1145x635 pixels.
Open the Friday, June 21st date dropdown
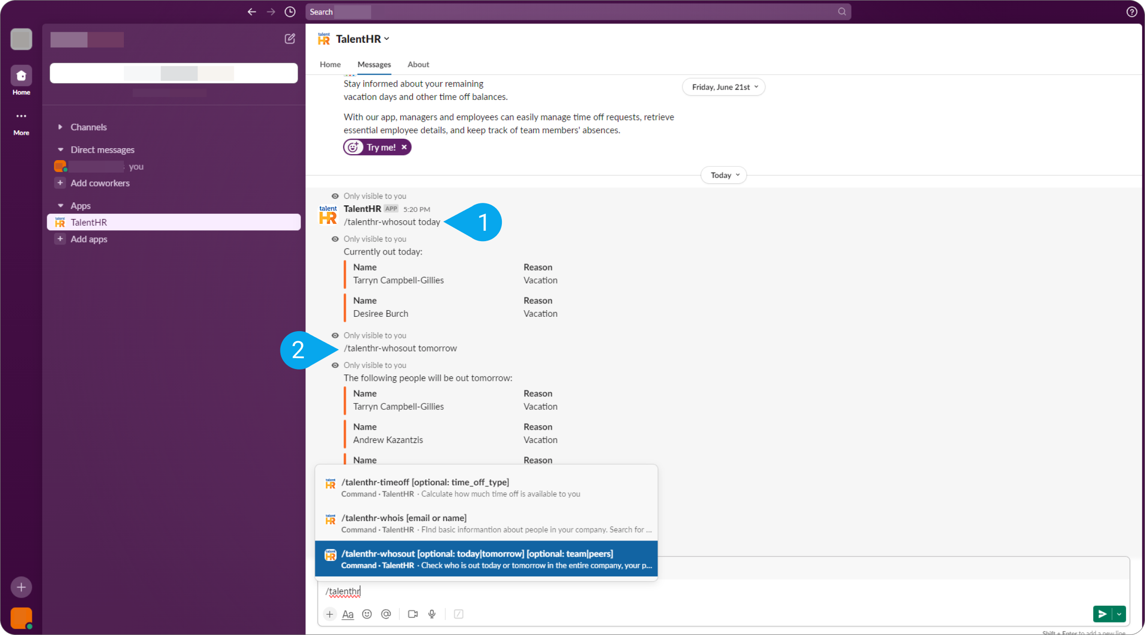[x=724, y=87]
